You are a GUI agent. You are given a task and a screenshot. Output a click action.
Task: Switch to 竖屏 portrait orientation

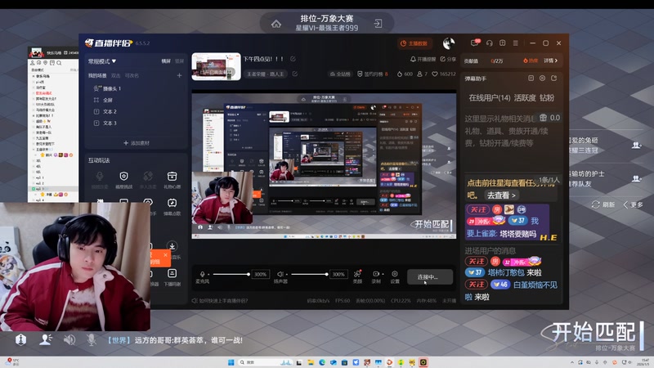[x=179, y=61]
